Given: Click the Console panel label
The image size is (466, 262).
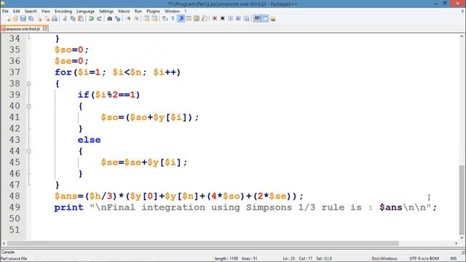Looking at the screenshot, I should pos(8,252).
